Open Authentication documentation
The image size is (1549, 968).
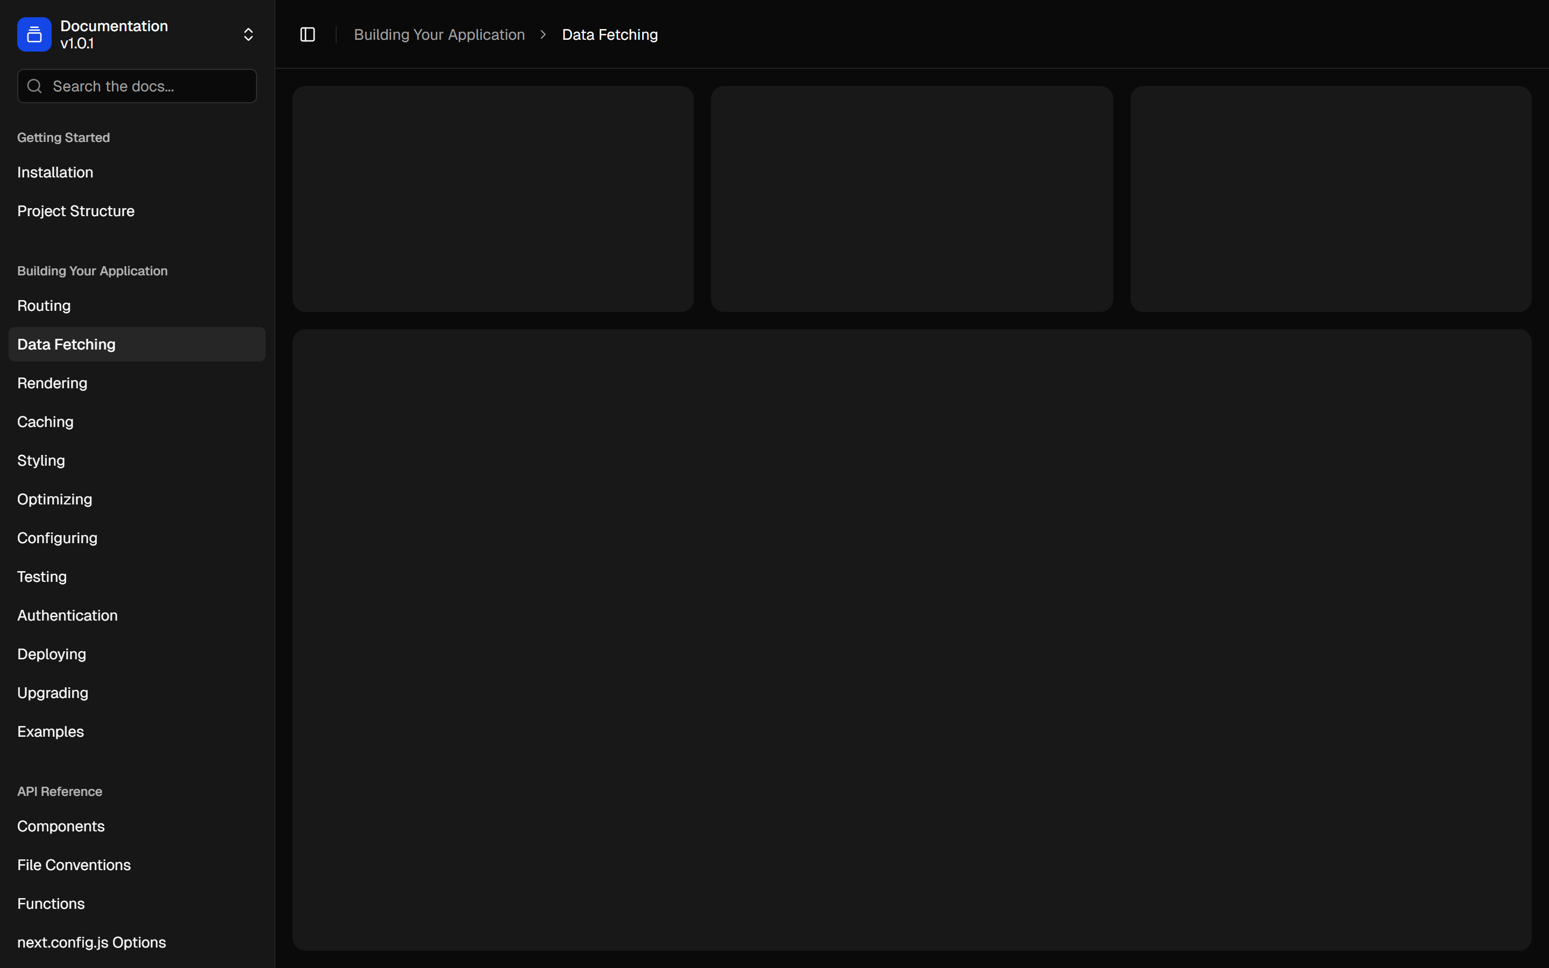[x=67, y=616]
